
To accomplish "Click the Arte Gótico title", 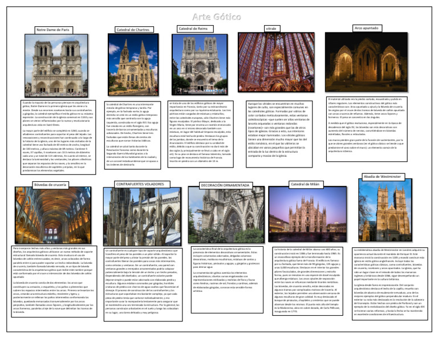I will 217,17.
